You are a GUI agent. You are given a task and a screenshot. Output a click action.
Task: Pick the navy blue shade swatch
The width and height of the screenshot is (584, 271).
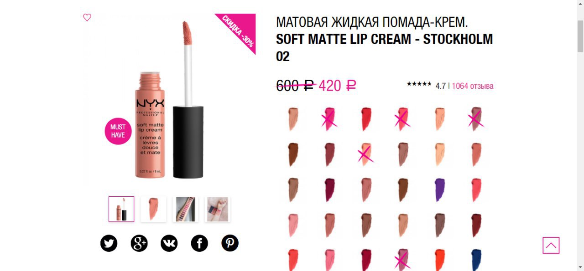pyautogui.click(x=476, y=260)
